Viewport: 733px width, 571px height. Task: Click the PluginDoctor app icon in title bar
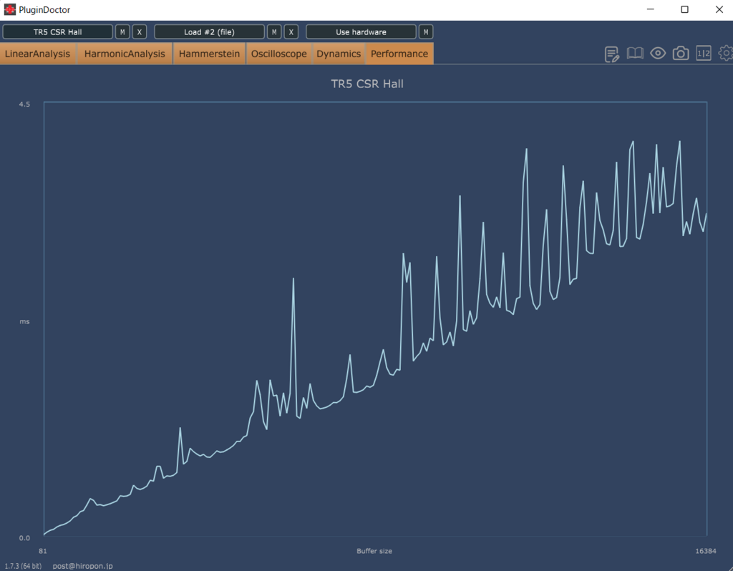[x=9, y=9]
